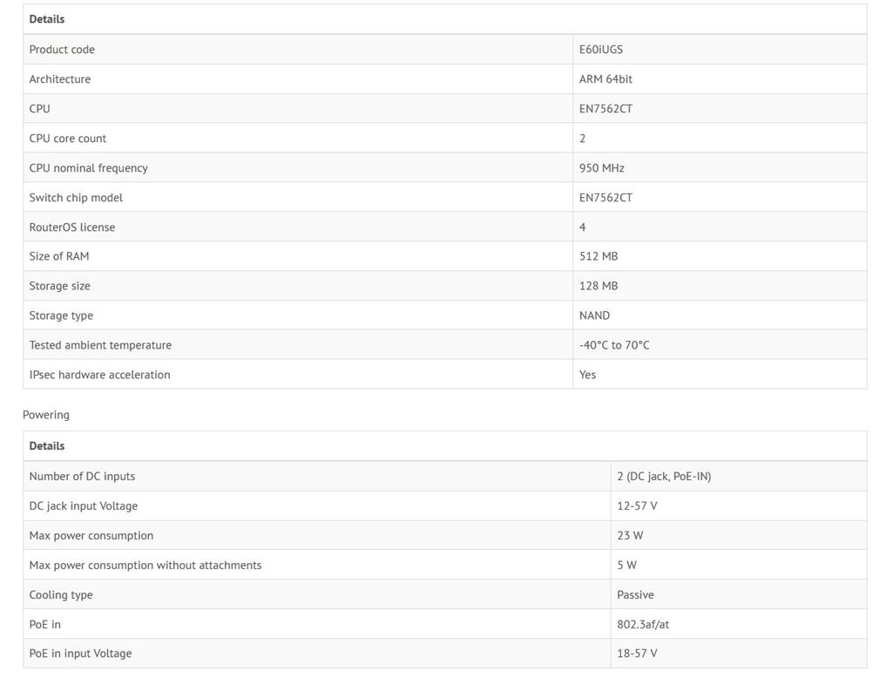Image resolution: width=892 pixels, height=678 pixels.
Task: Click the RouterOS license label
Action: click(72, 227)
